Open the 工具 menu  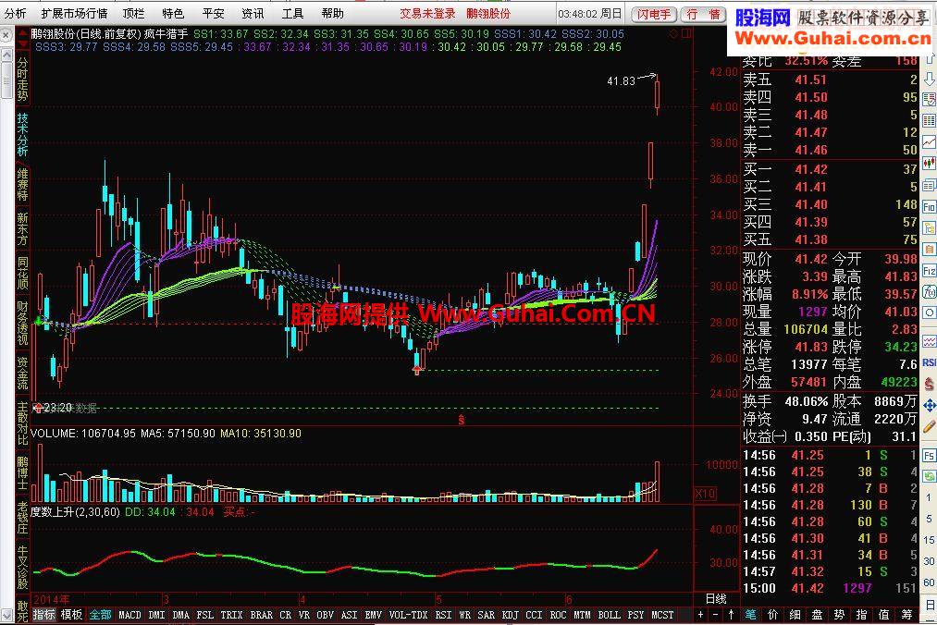[293, 13]
